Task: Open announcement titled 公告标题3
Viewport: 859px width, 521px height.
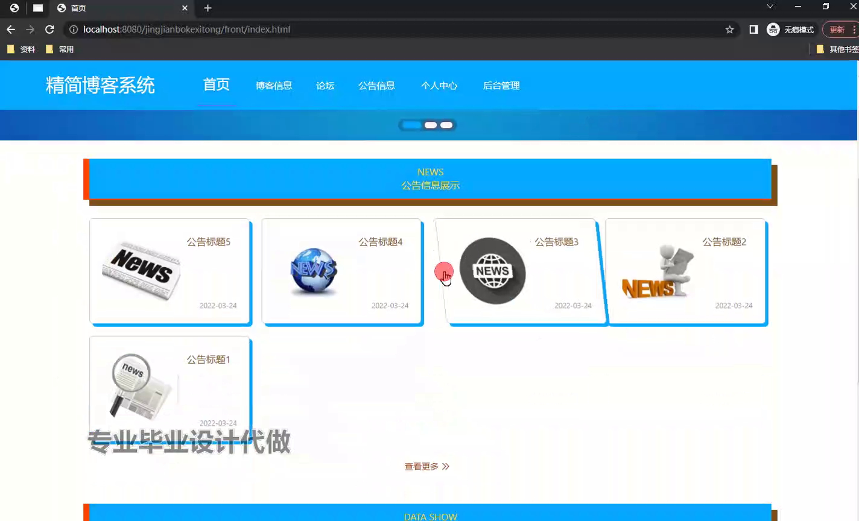Action: (556, 242)
